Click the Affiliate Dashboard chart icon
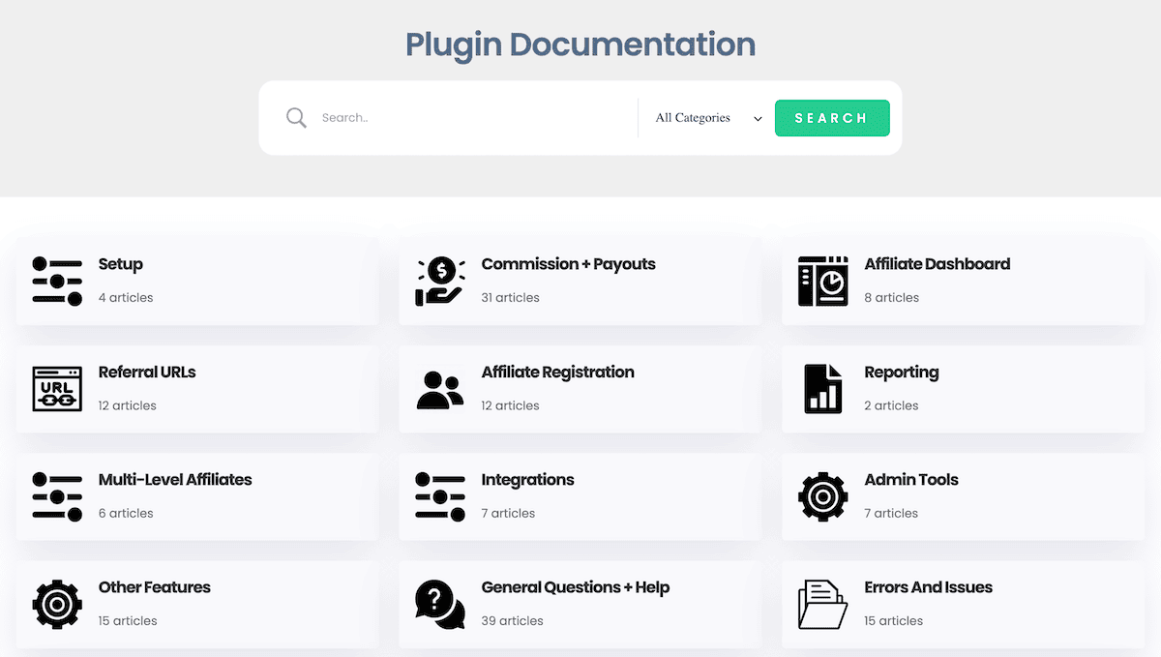 tap(823, 282)
